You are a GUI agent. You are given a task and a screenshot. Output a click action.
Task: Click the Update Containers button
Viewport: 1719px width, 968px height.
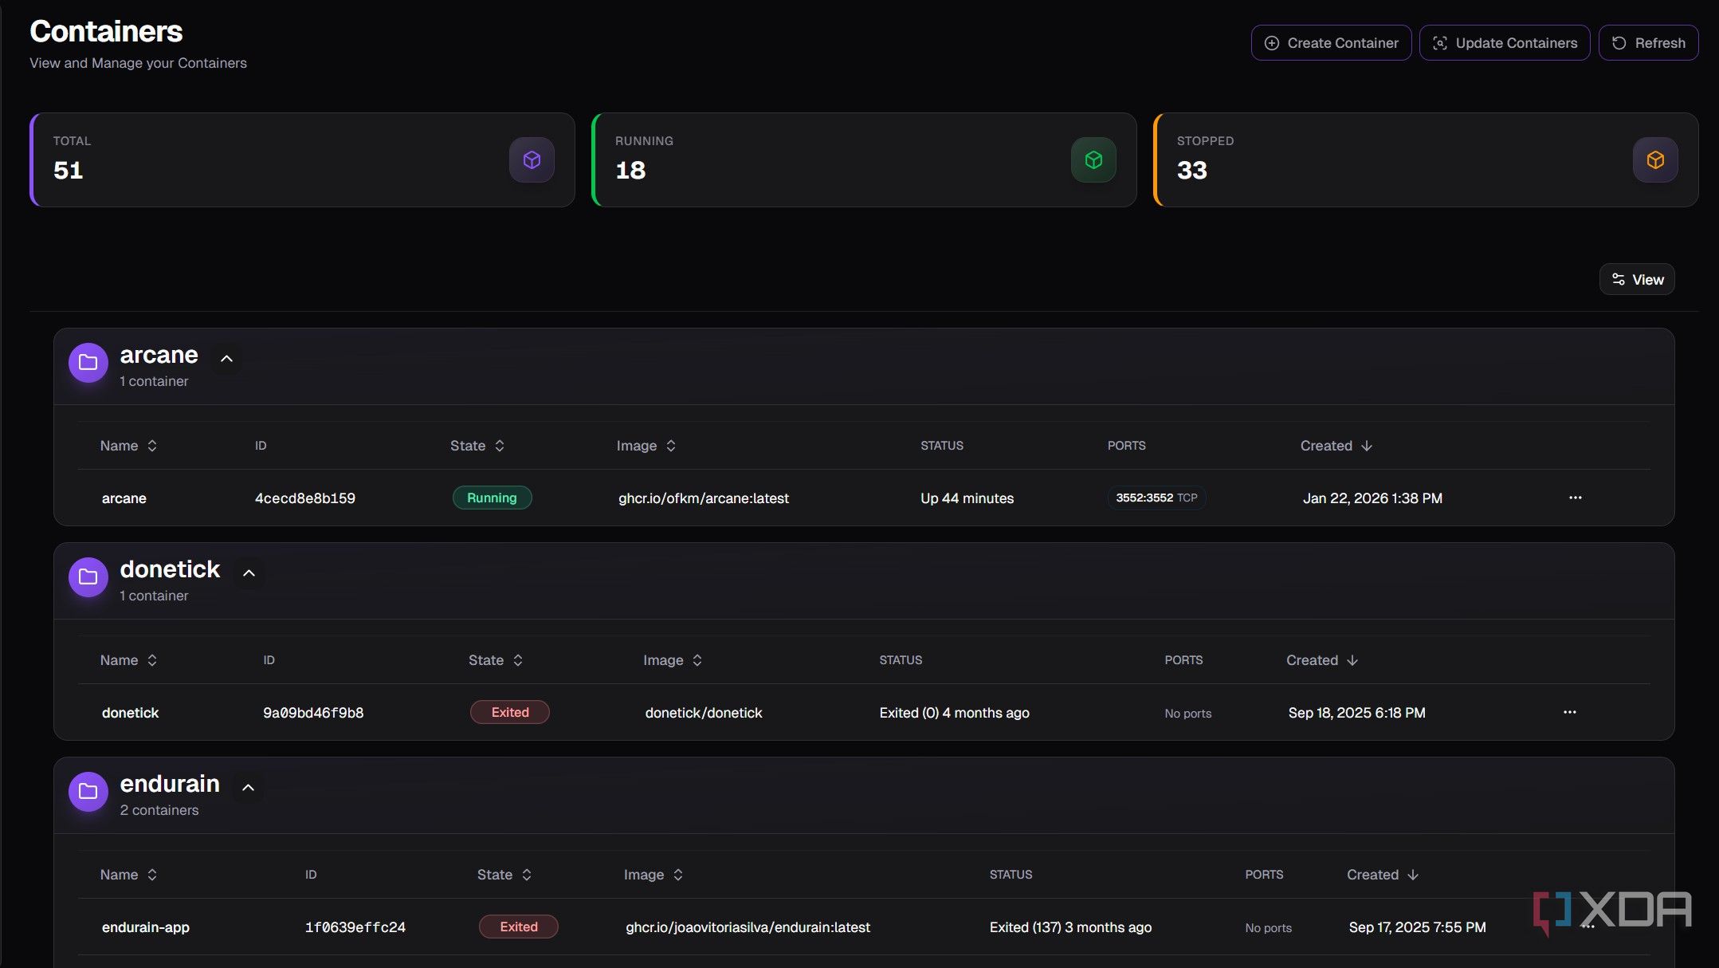(x=1505, y=43)
